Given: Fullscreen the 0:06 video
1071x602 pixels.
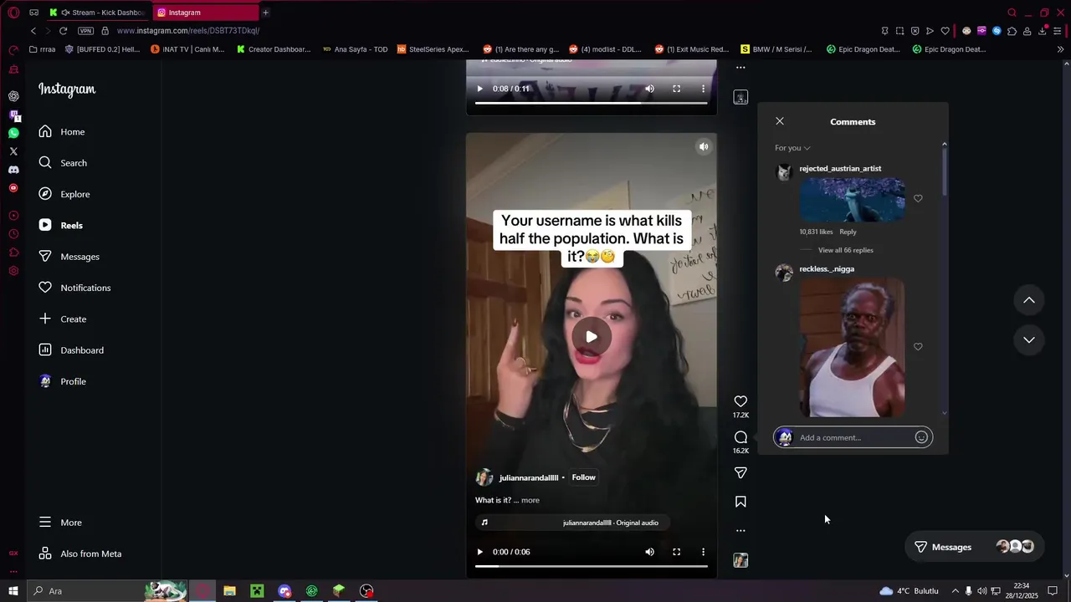Looking at the screenshot, I should 676,552.
